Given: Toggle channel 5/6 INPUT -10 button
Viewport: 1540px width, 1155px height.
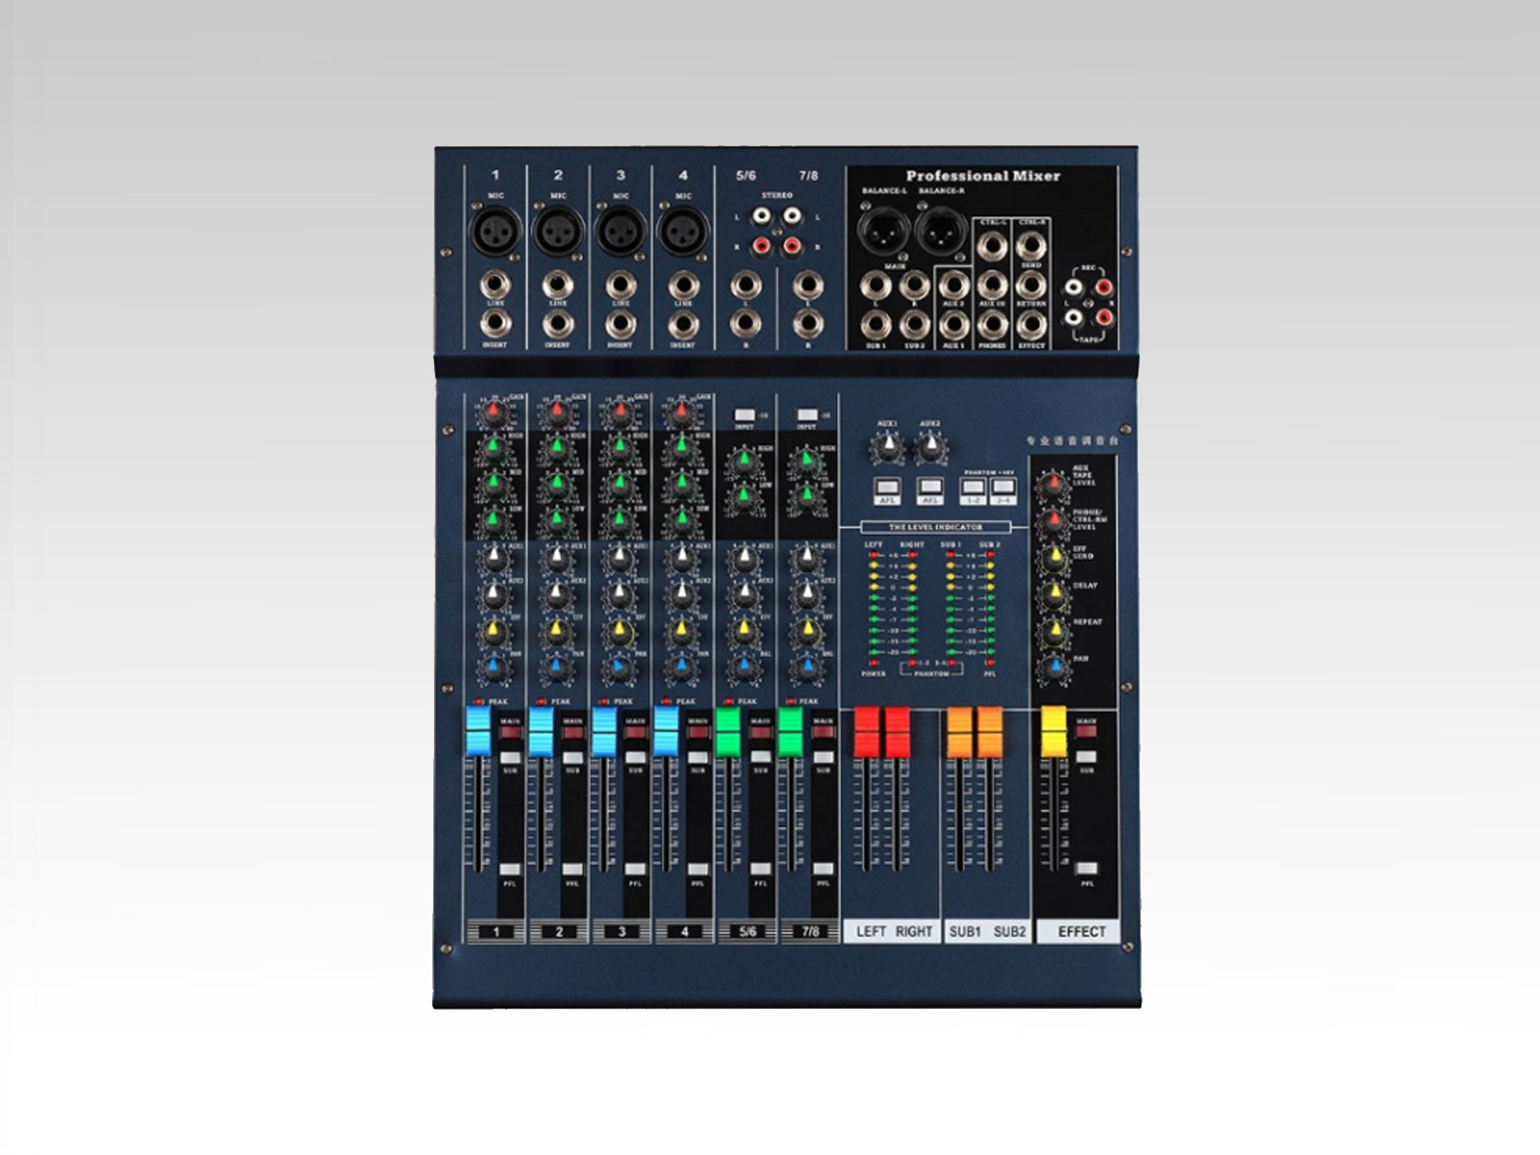Looking at the screenshot, I should 744,415.
